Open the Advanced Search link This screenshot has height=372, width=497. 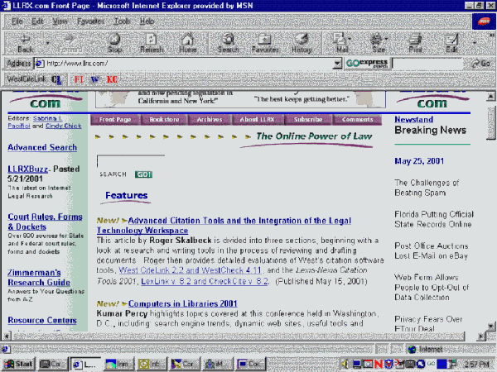(42, 148)
